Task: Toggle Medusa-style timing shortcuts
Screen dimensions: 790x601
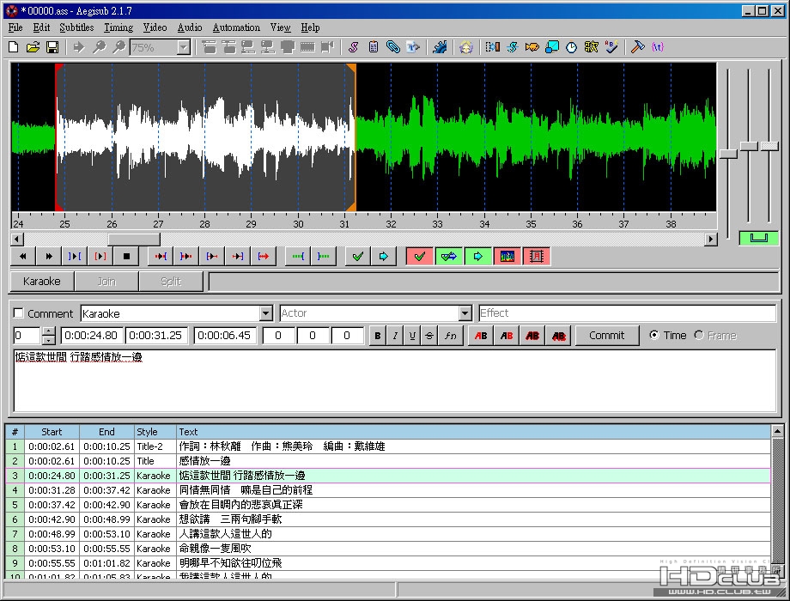Action: click(536, 257)
